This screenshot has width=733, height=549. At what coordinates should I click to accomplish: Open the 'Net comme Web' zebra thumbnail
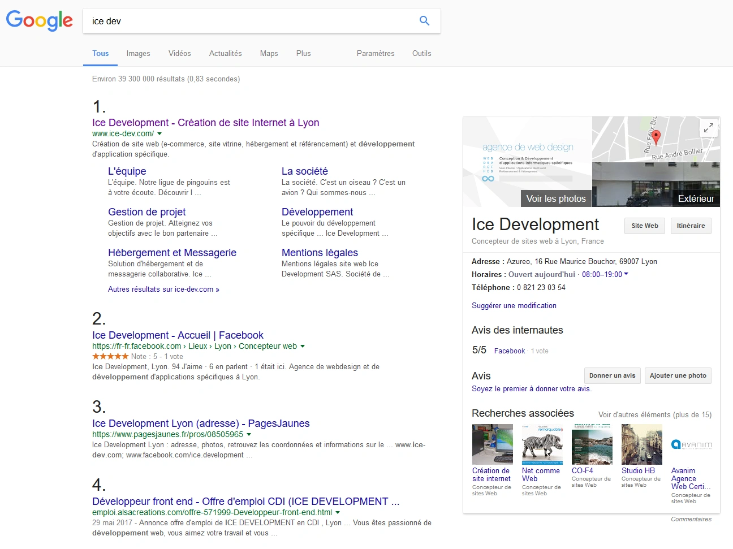click(x=542, y=444)
